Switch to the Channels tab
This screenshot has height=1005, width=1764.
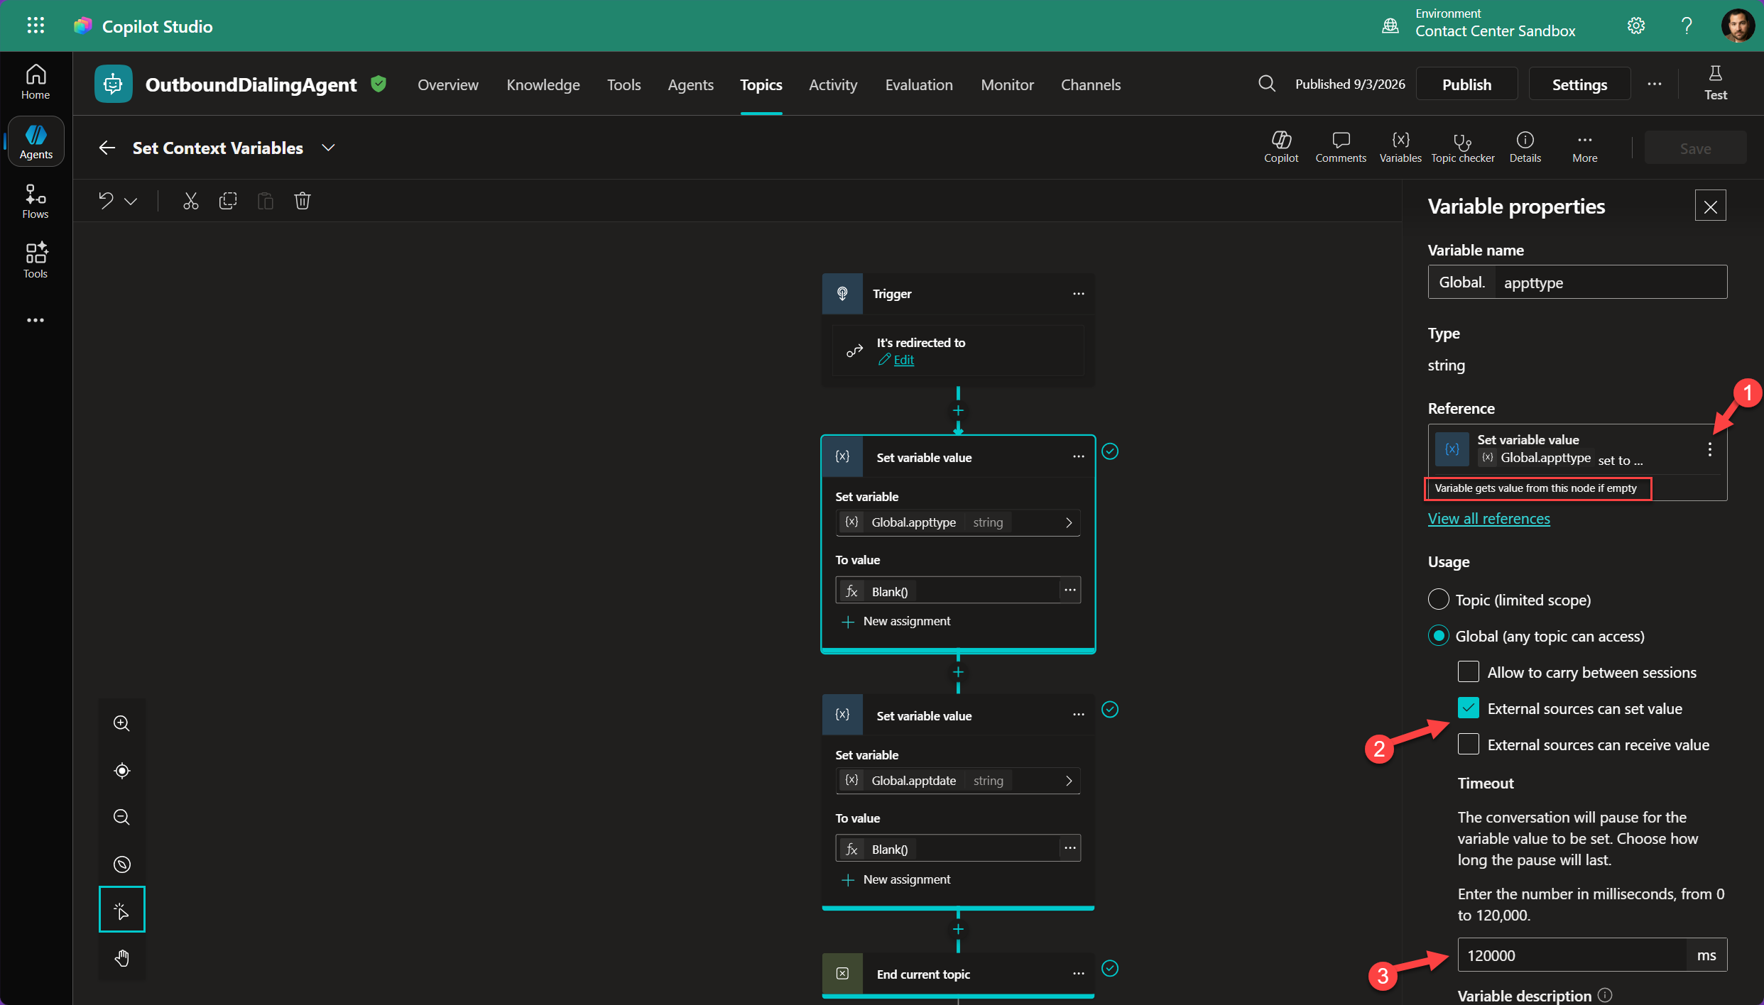point(1091,84)
